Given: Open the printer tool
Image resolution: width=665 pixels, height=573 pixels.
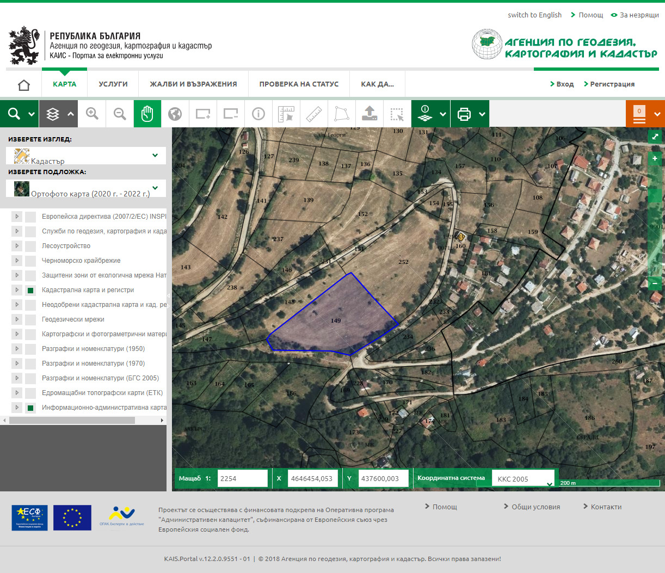Looking at the screenshot, I should pos(464,114).
